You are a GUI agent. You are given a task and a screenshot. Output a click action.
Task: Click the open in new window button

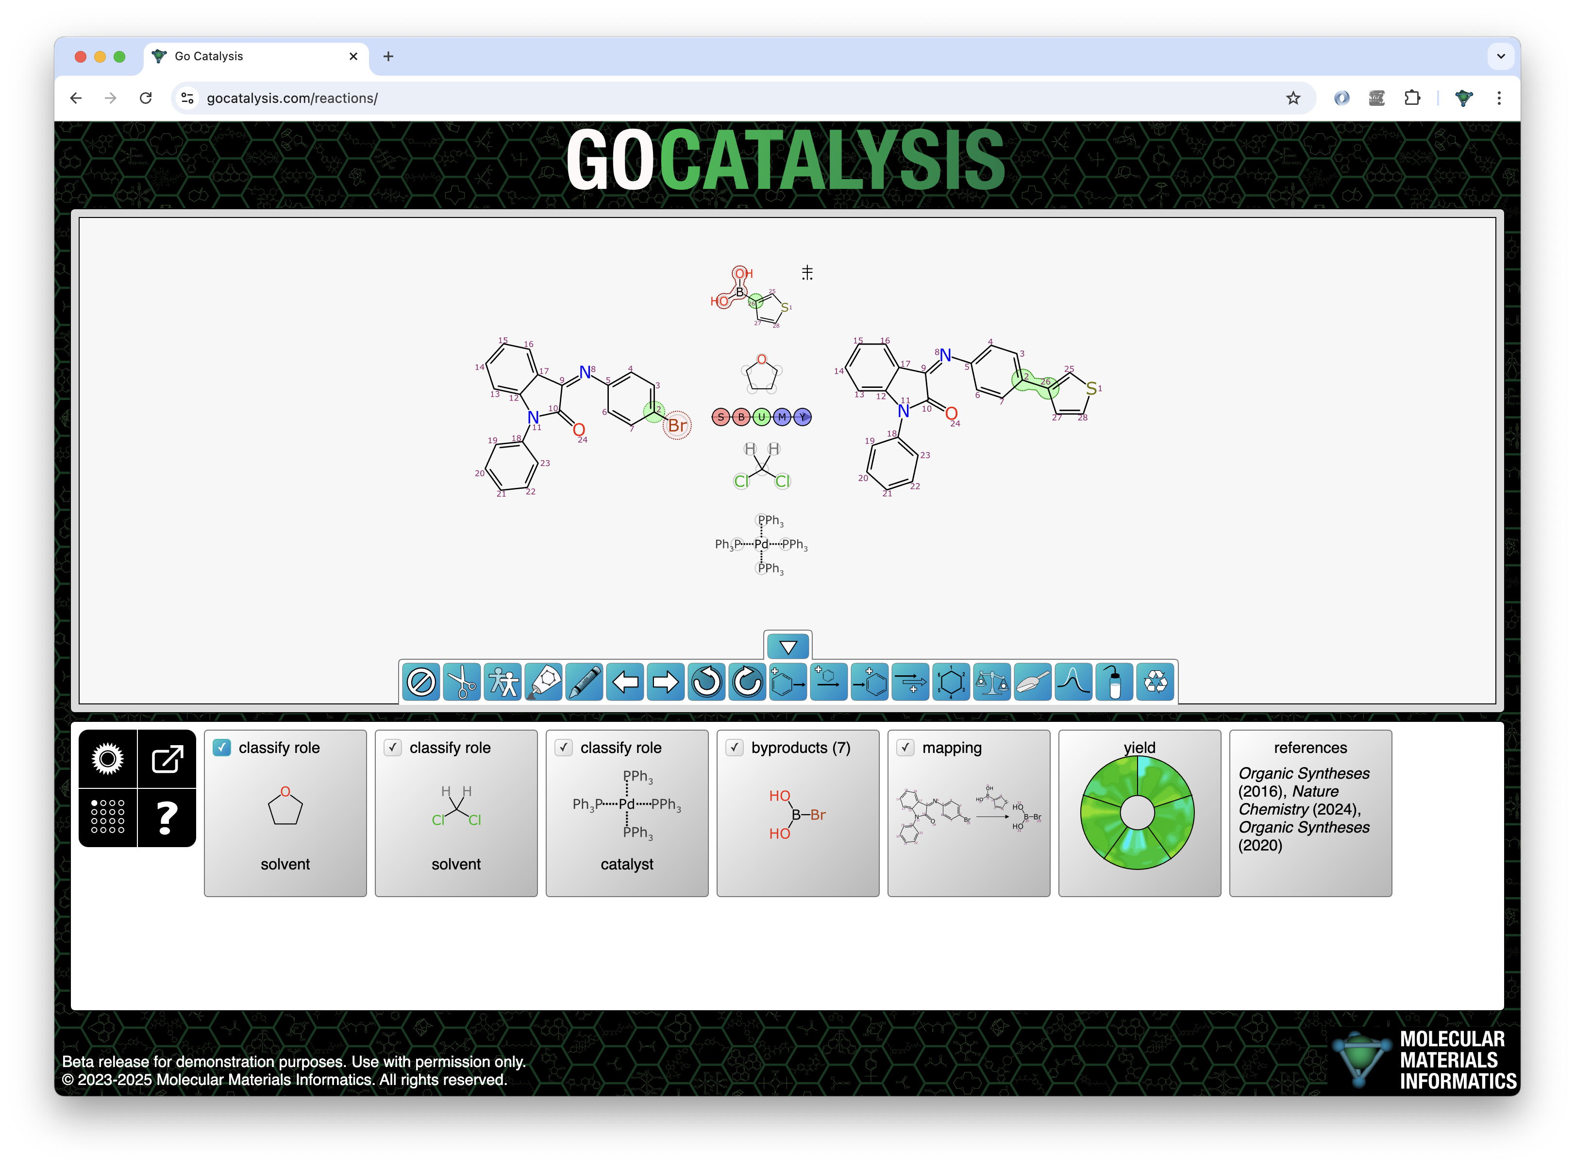pos(167,759)
